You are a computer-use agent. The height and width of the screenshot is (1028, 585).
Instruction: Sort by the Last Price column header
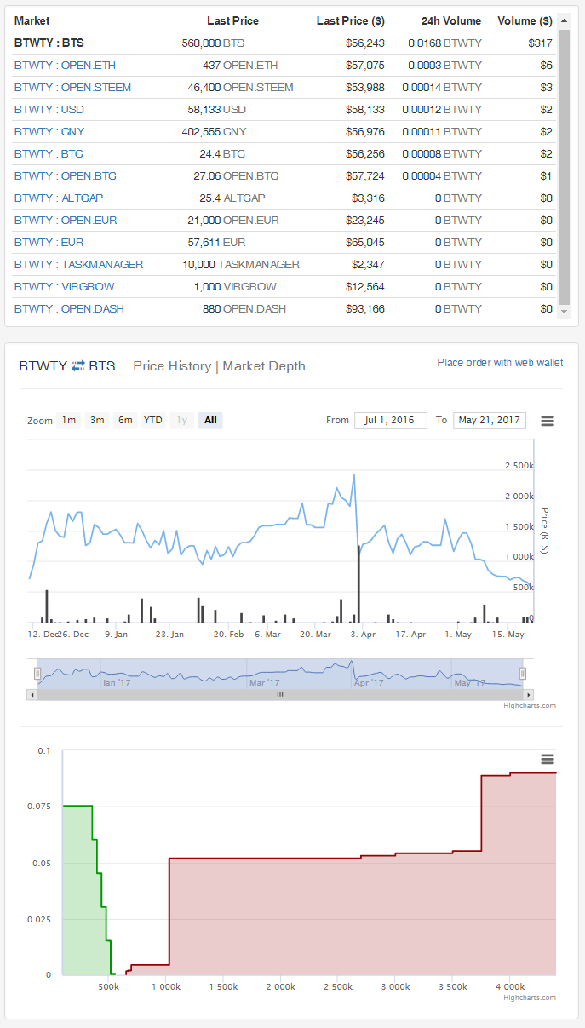pyautogui.click(x=232, y=20)
